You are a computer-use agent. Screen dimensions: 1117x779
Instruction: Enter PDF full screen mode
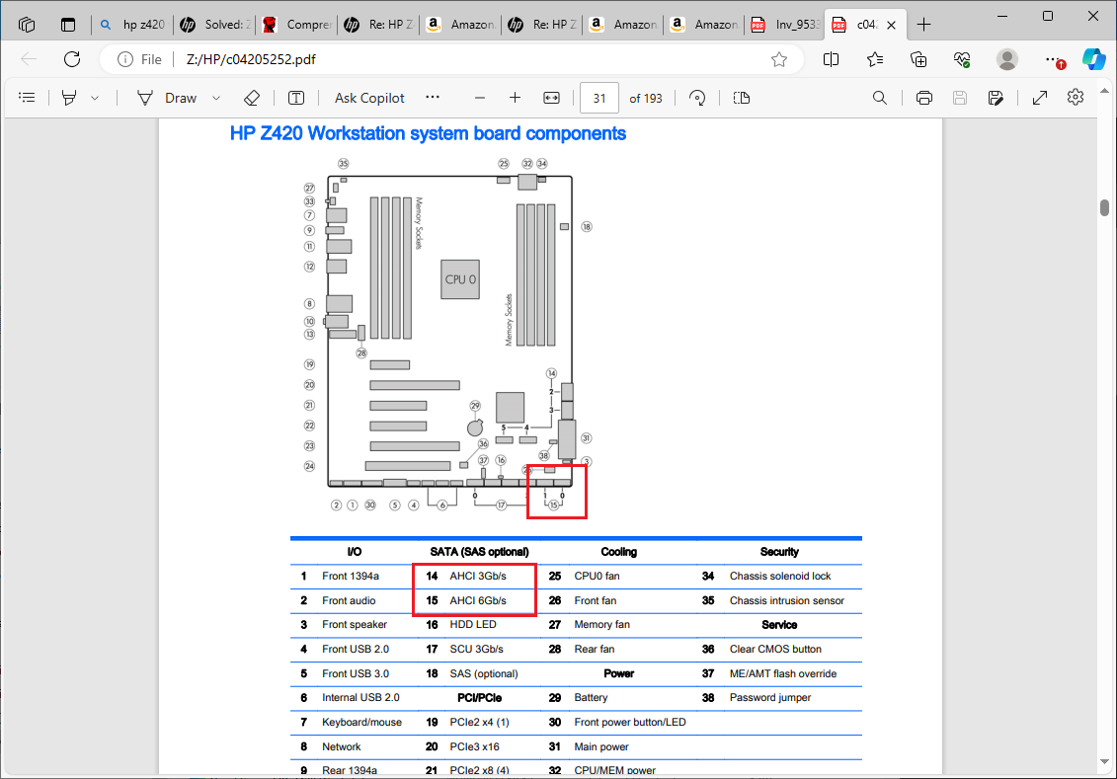(1040, 98)
